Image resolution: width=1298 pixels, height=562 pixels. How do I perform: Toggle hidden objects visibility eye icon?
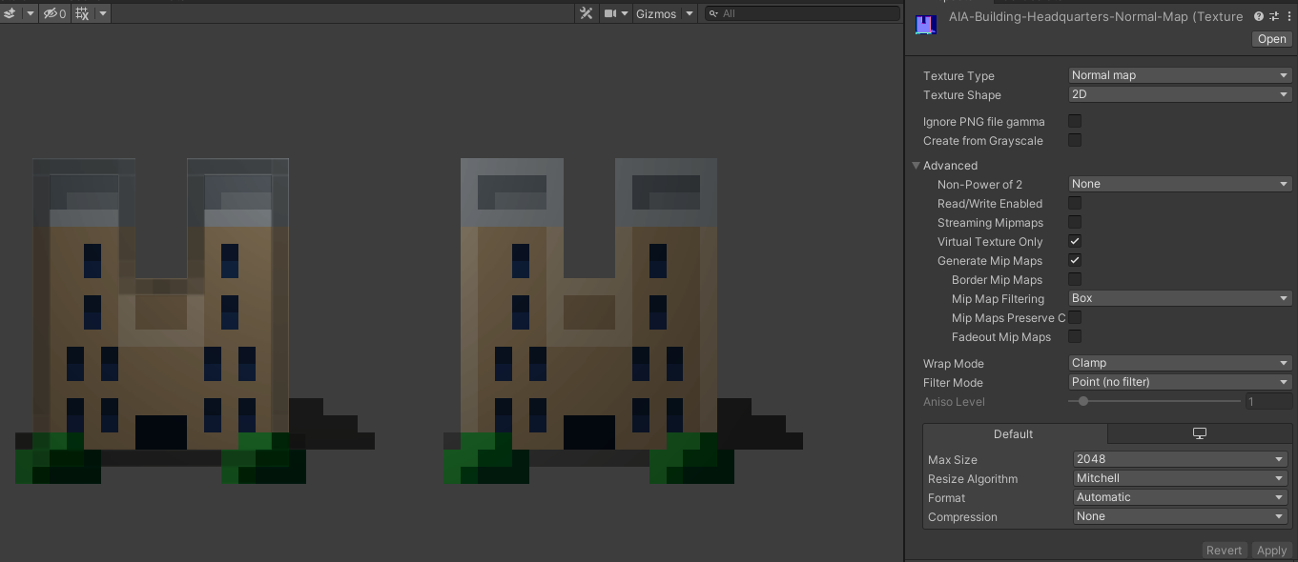point(51,13)
